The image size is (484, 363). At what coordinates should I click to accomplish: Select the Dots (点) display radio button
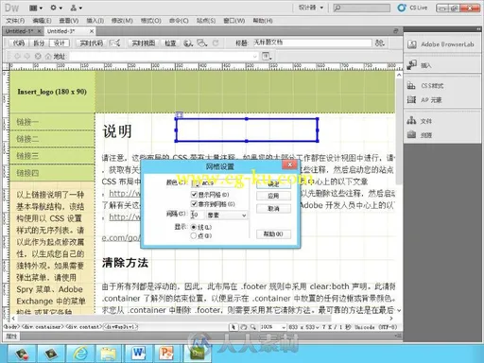click(194, 235)
